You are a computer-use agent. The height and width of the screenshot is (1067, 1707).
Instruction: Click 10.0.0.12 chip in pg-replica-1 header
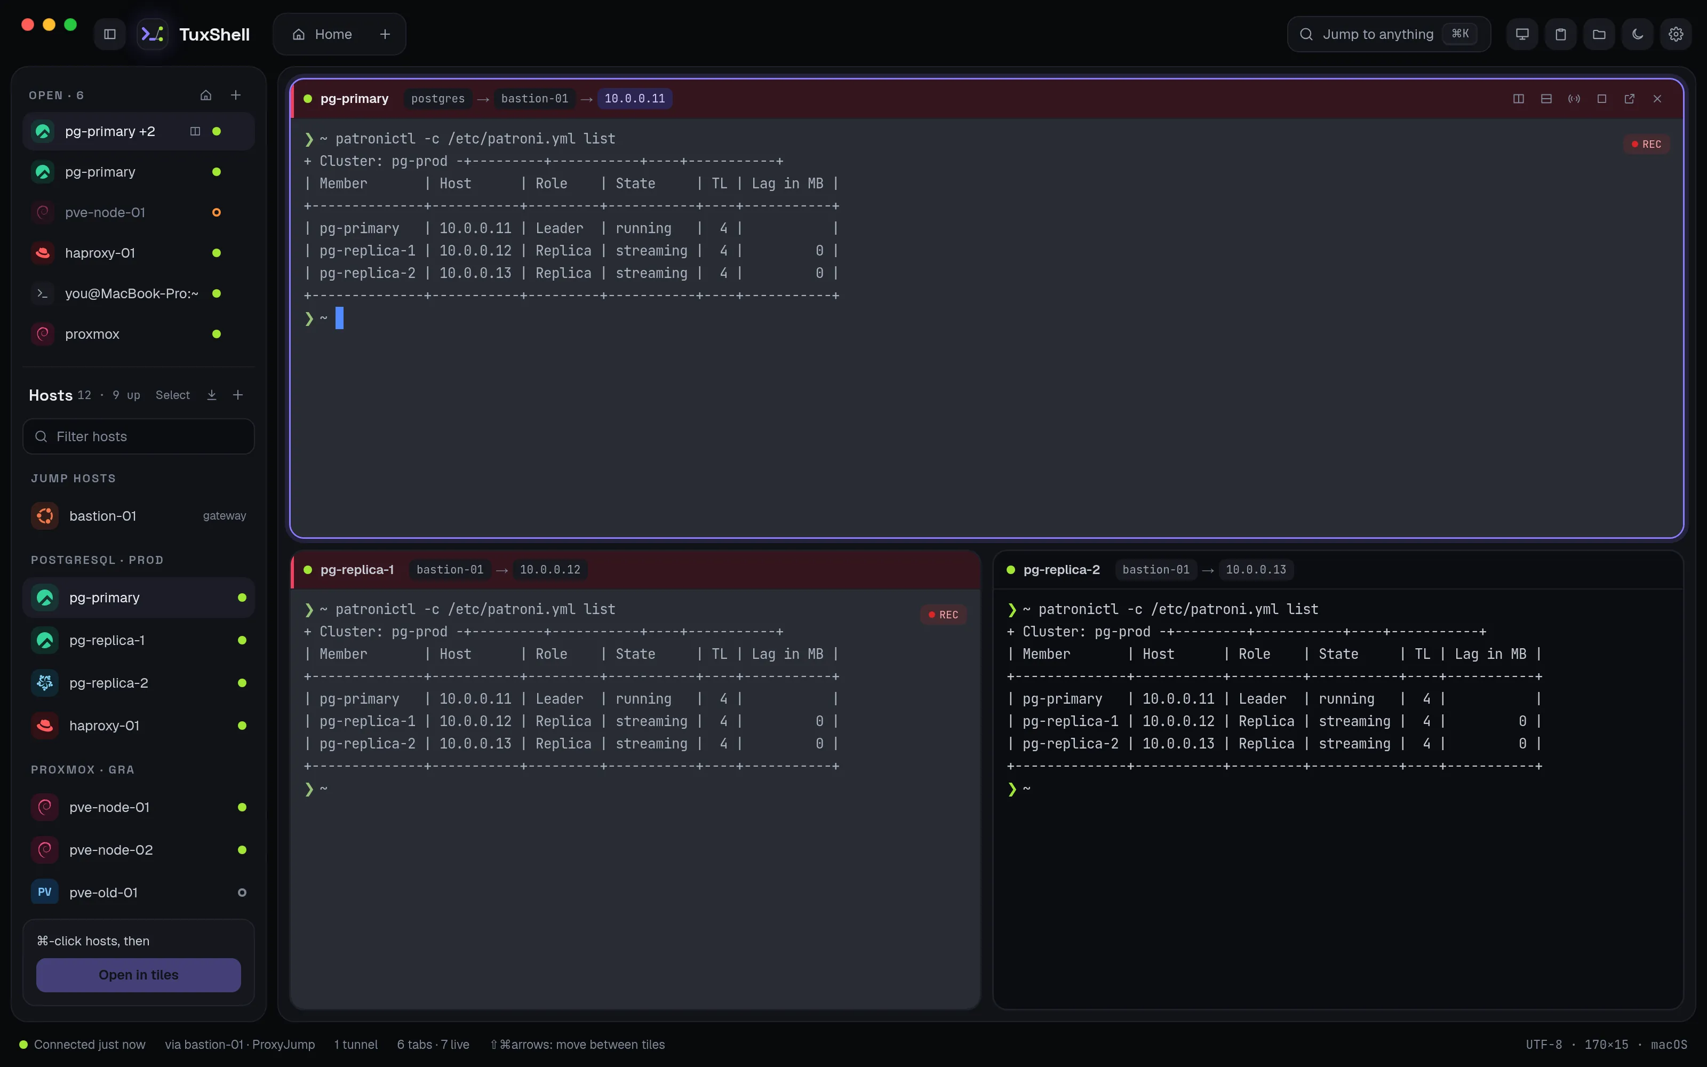click(550, 569)
